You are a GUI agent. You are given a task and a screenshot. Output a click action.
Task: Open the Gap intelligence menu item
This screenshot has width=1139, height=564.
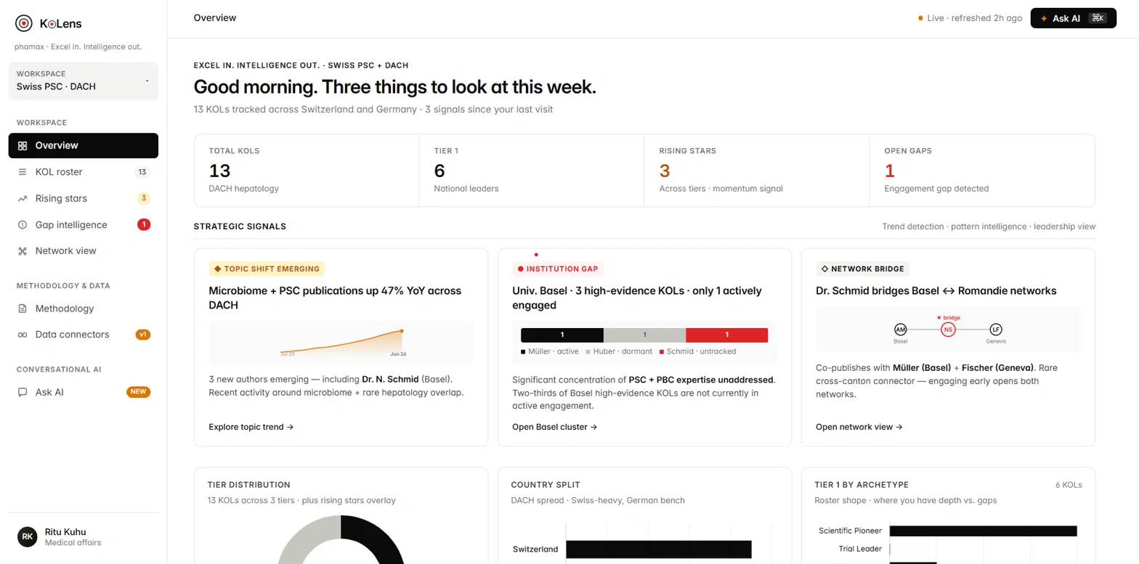point(84,225)
